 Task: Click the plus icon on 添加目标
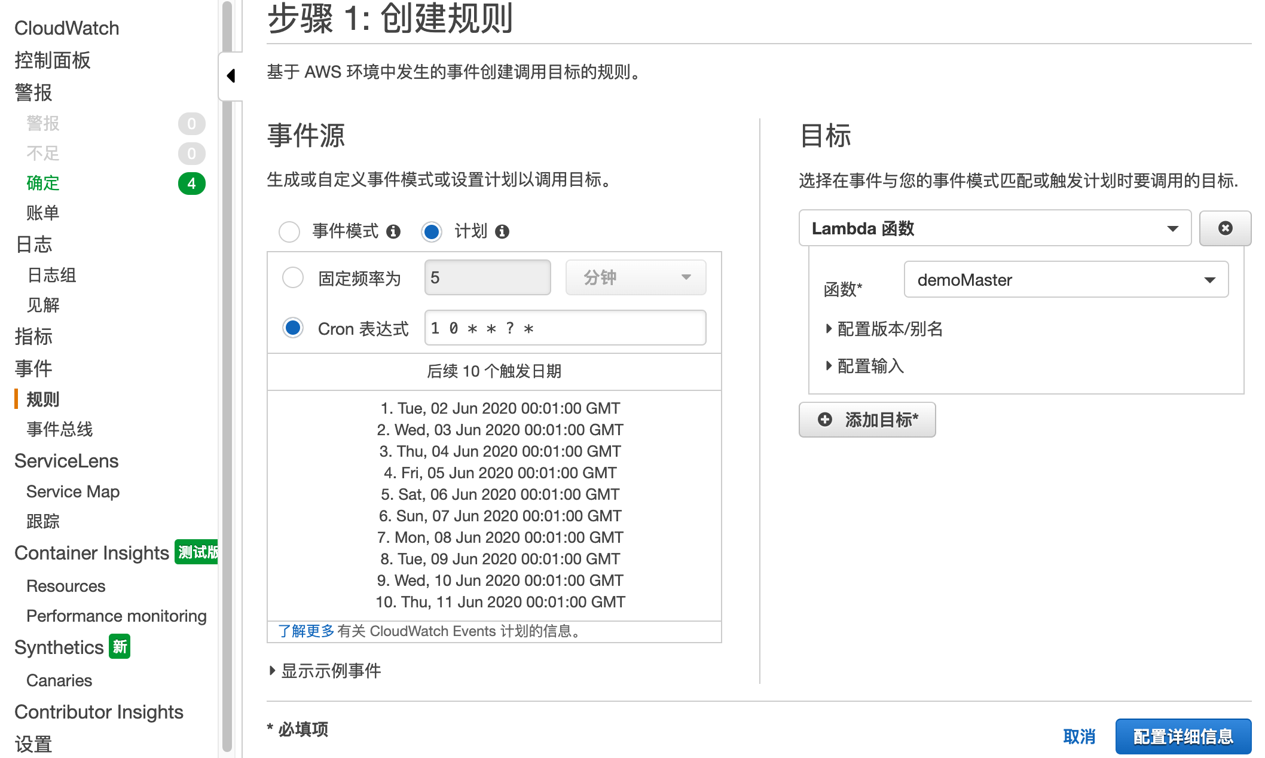click(825, 420)
